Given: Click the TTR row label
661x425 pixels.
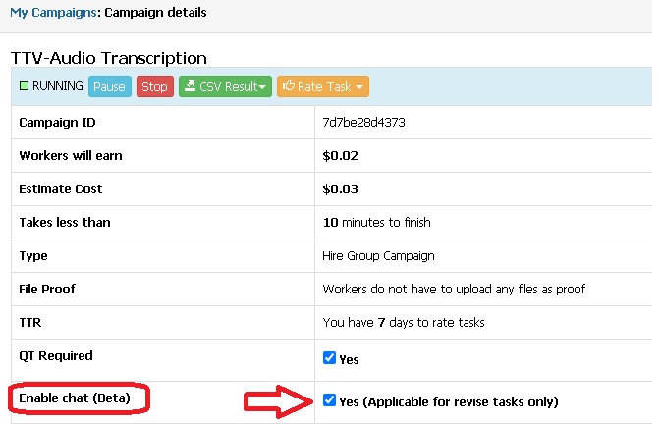Looking at the screenshot, I should pyautogui.click(x=30, y=323).
